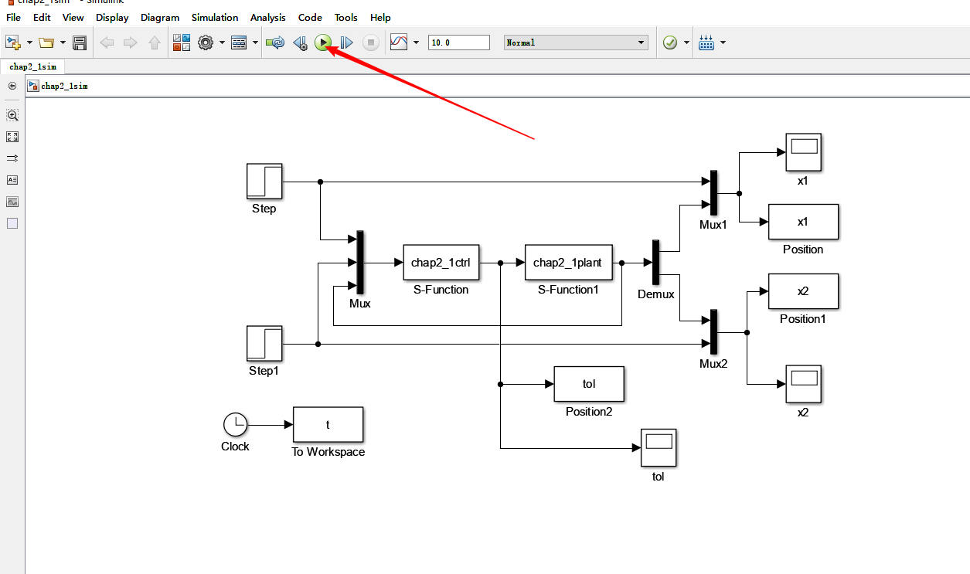This screenshot has width=970, height=574.
Task: Click the chap2_1sim breadcrumb path entry
Action: 64,86
